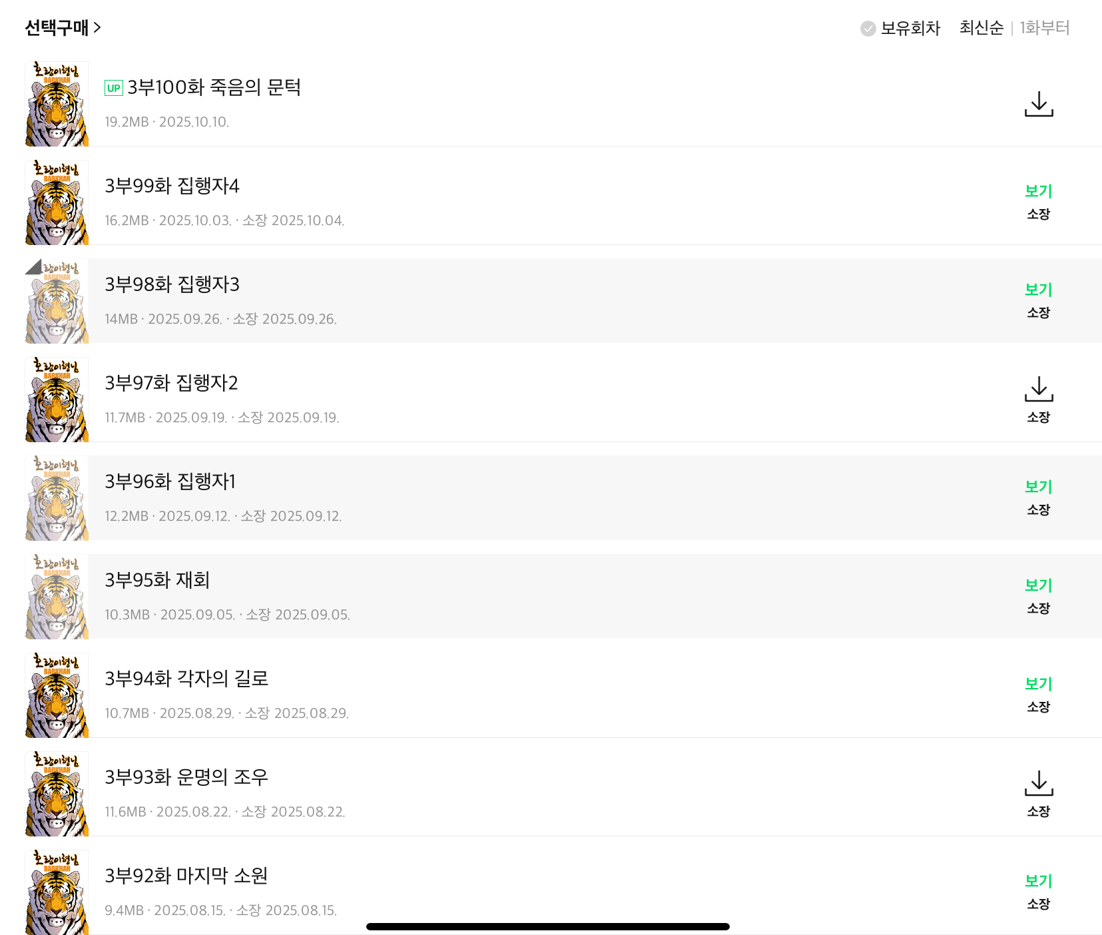Open the 3부97화 집행자2 episode title
The height and width of the screenshot is (935, 1102).
pyautogui.click(x=171, y=383)
